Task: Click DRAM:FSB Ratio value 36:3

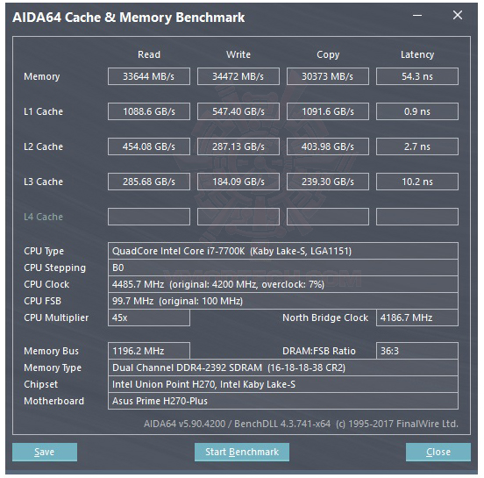Action: pos(417,351)
